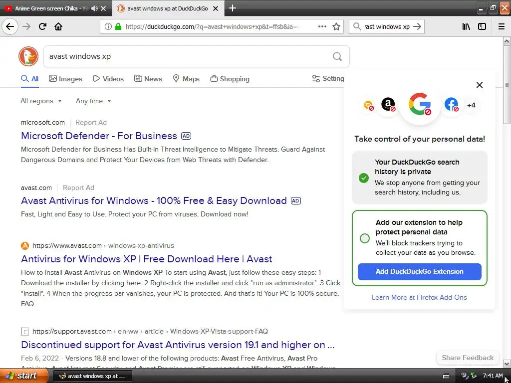Click the green padlock security icon
The image size is (511, 383).
[x=118, y=27]
